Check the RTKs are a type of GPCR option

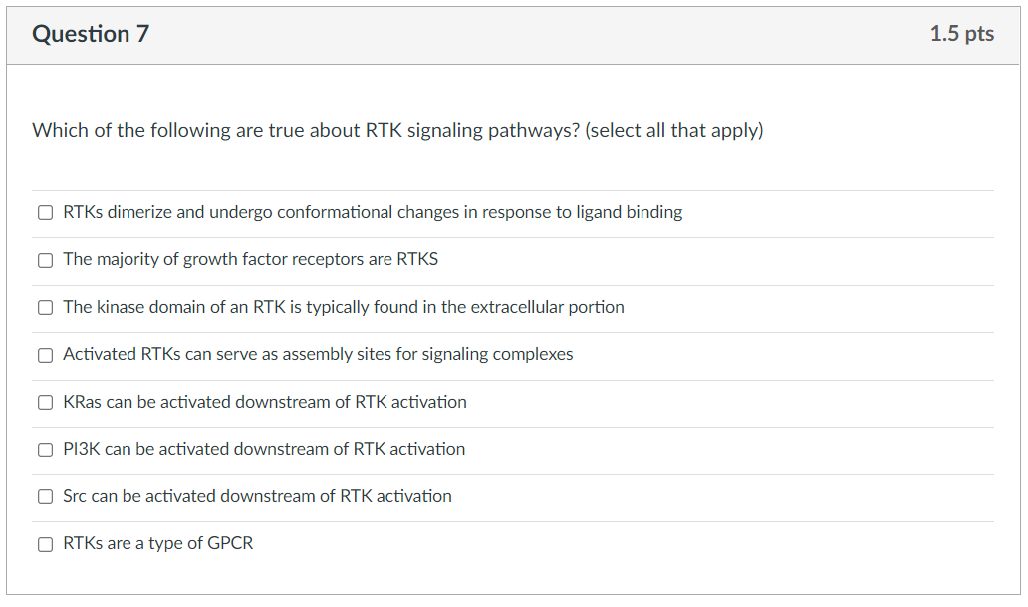click(45, 544)
